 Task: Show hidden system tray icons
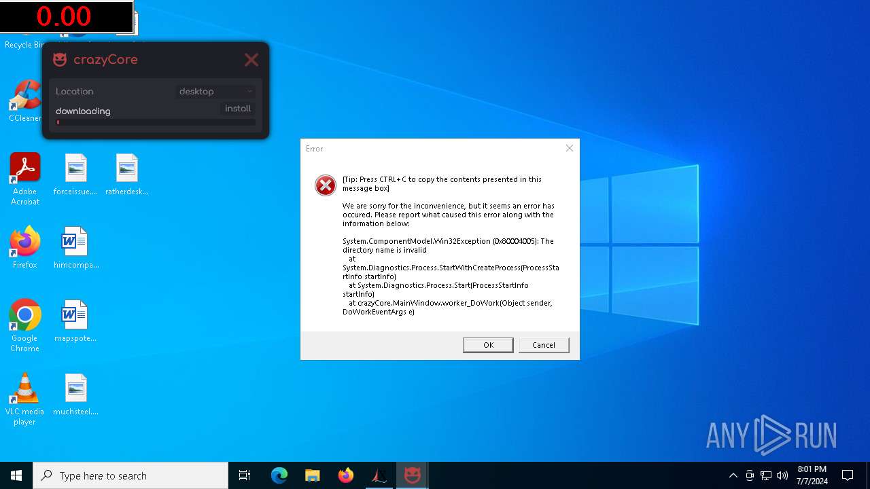(x=733, y=475)
